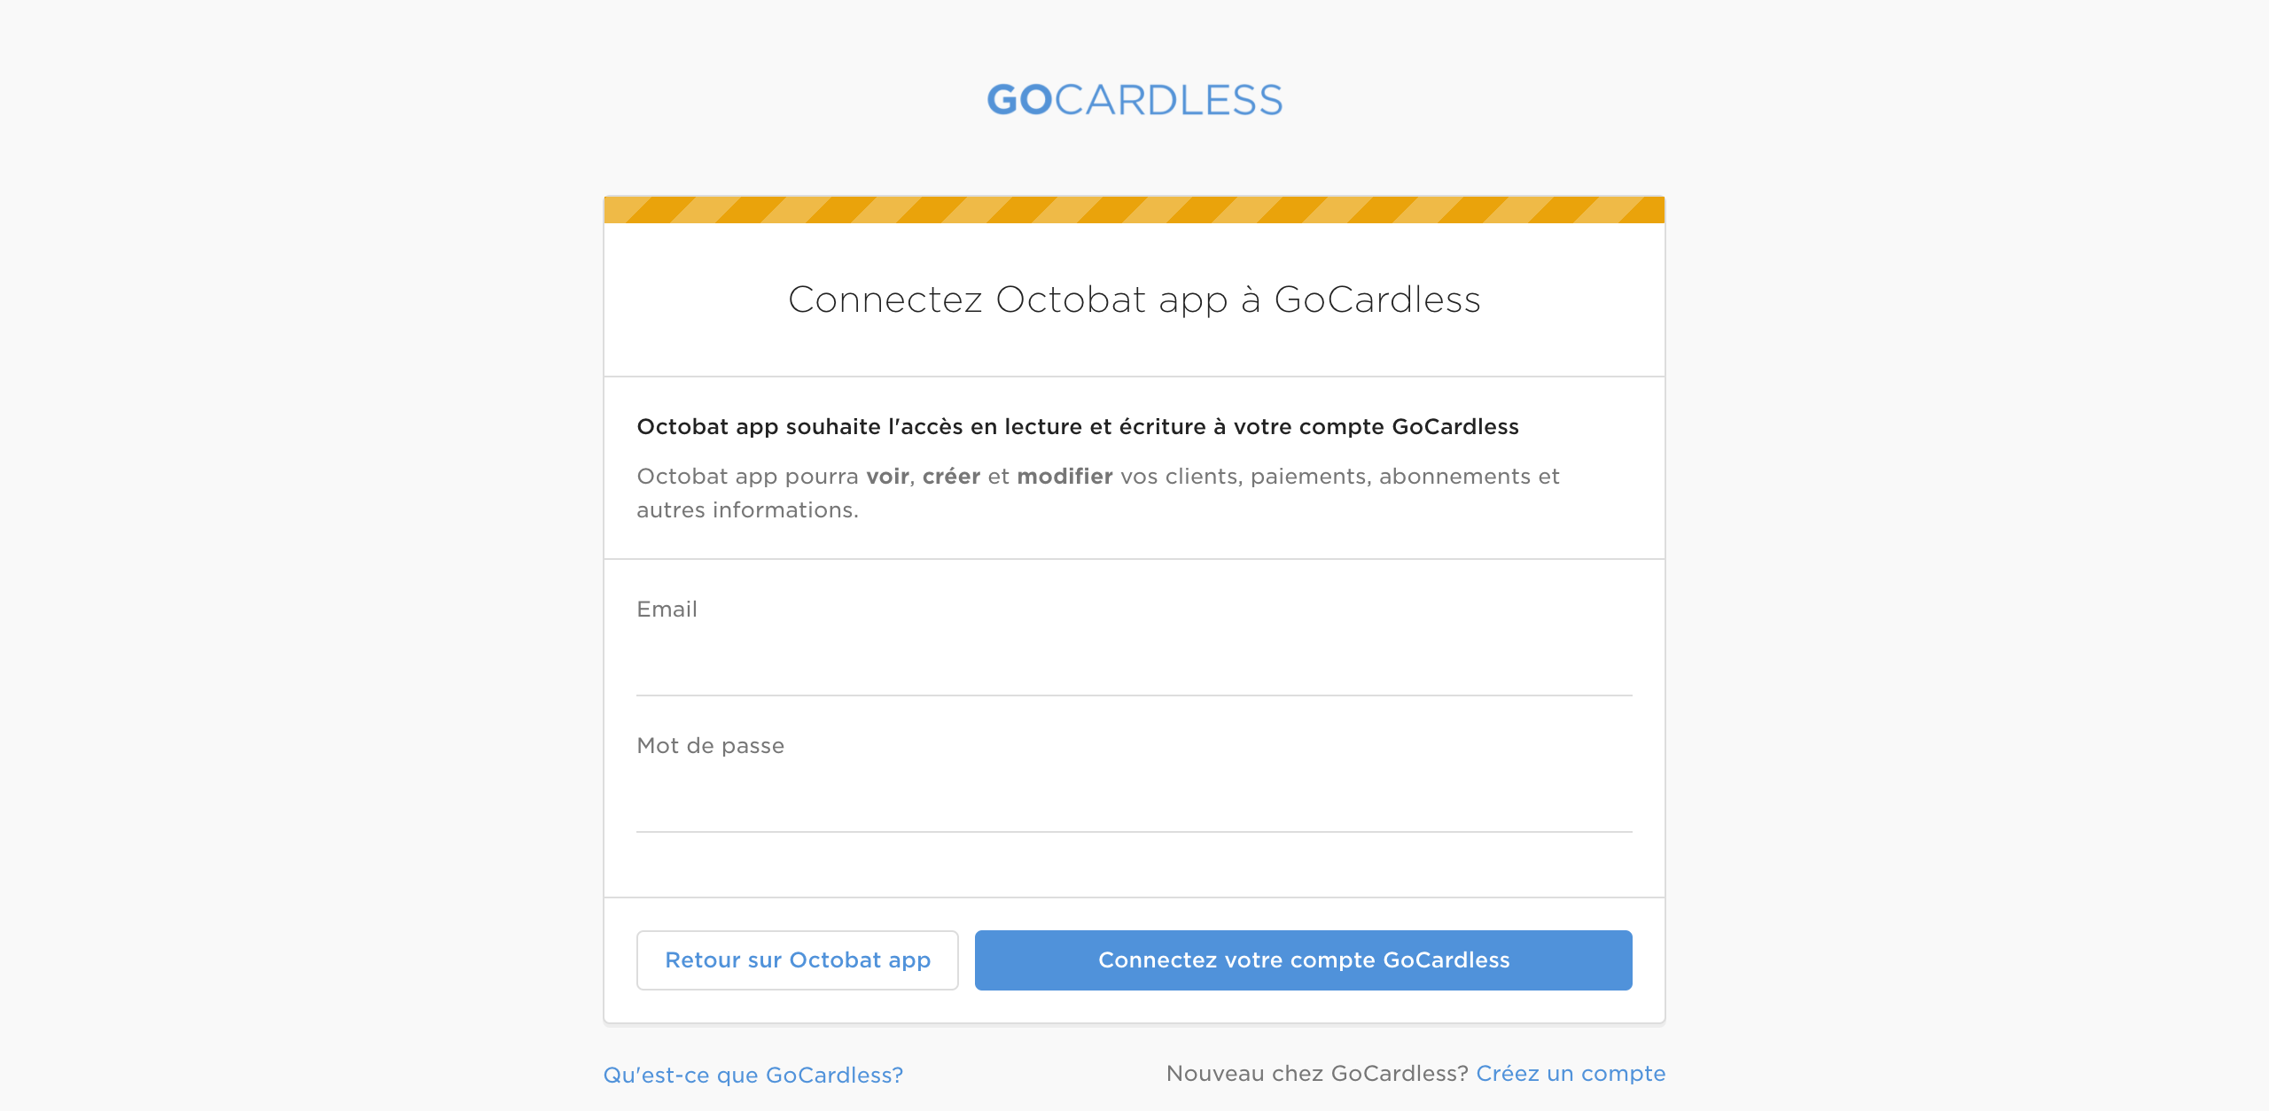Click the words Octobat app pourra

(x=747, y=477)
